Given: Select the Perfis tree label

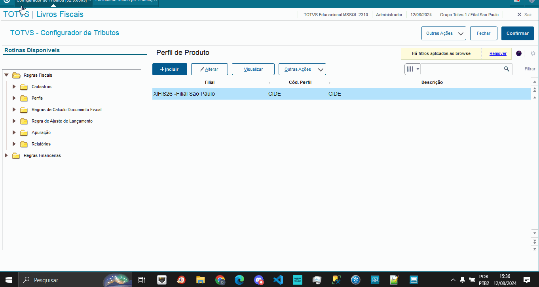Looking at the screenshot, I should [x=37, y=98].
